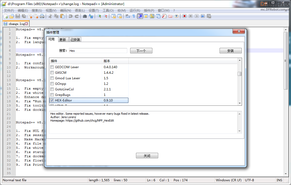Click the UTF-8 encoding status field

(x=260, y=180)
